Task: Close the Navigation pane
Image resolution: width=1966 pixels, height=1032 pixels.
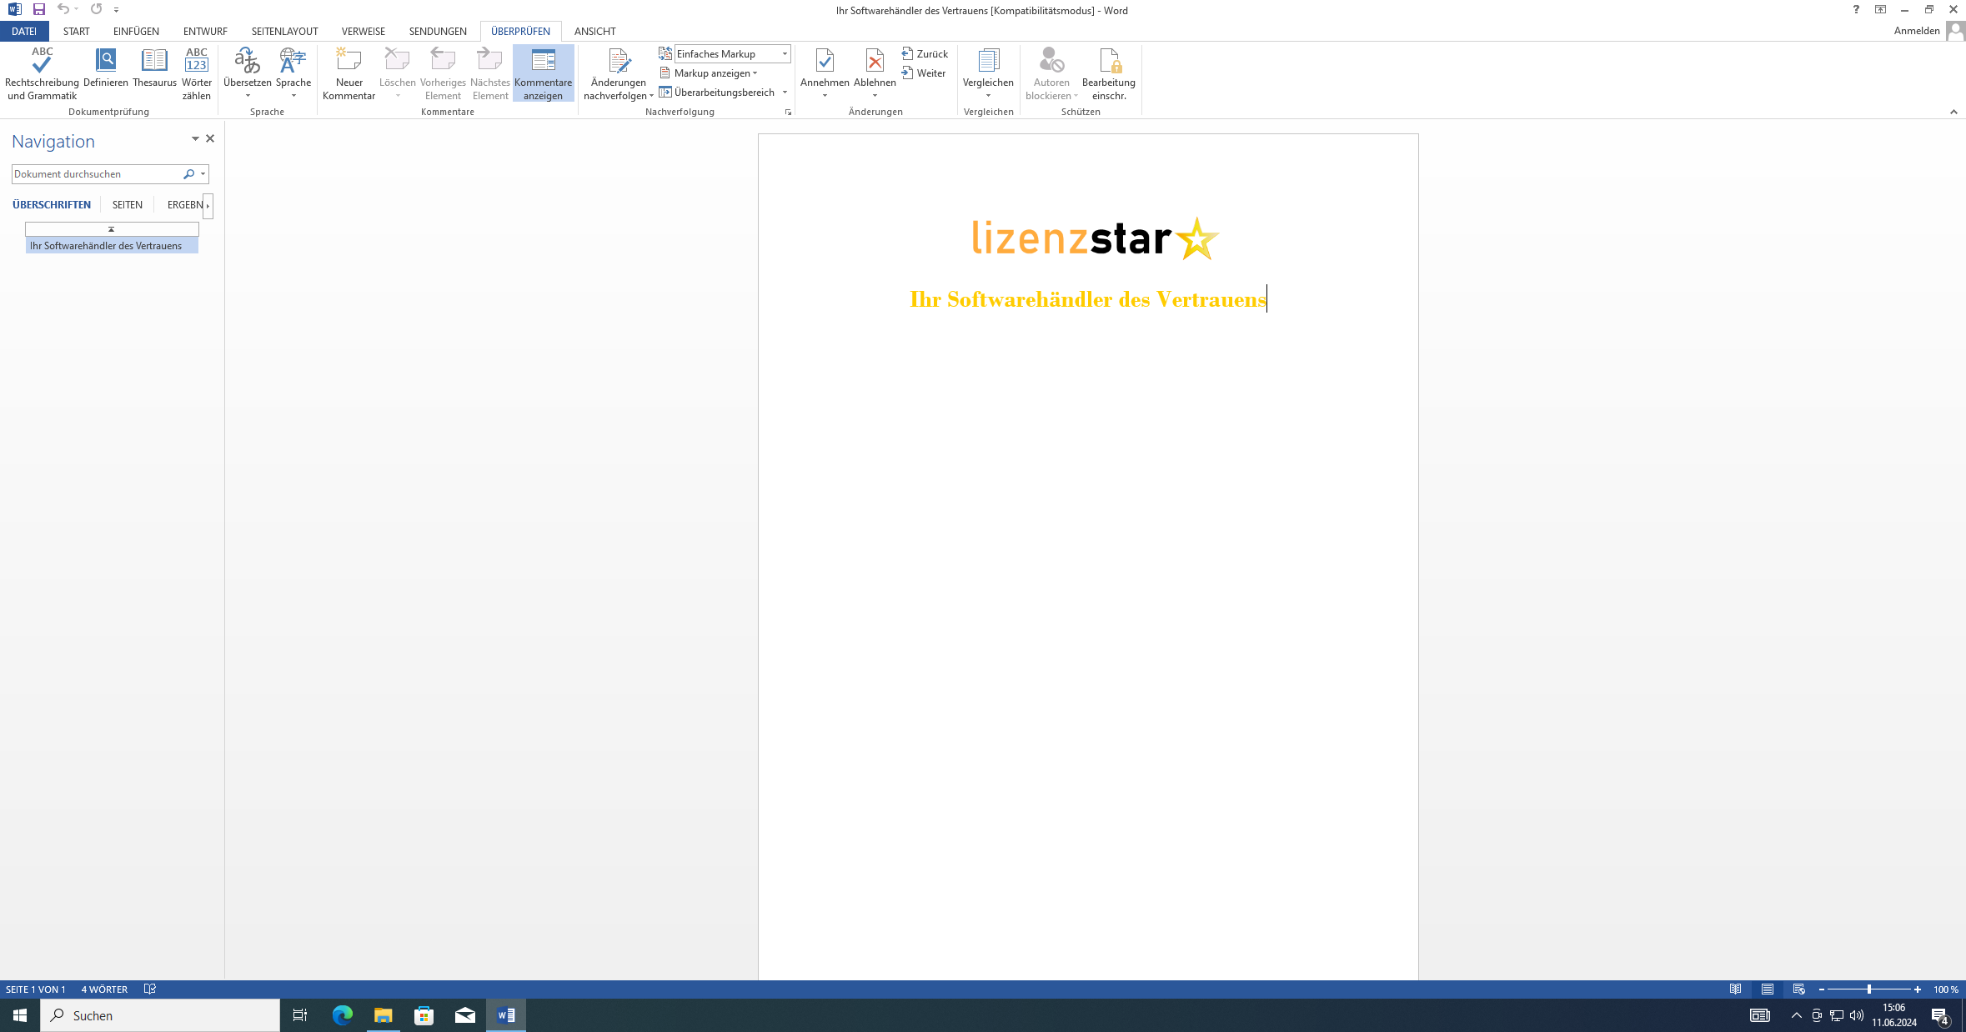Action: click(x=210, y=138)
